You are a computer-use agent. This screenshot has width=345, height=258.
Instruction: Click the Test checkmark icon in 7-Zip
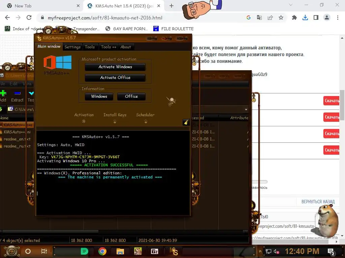coord(31,93)
